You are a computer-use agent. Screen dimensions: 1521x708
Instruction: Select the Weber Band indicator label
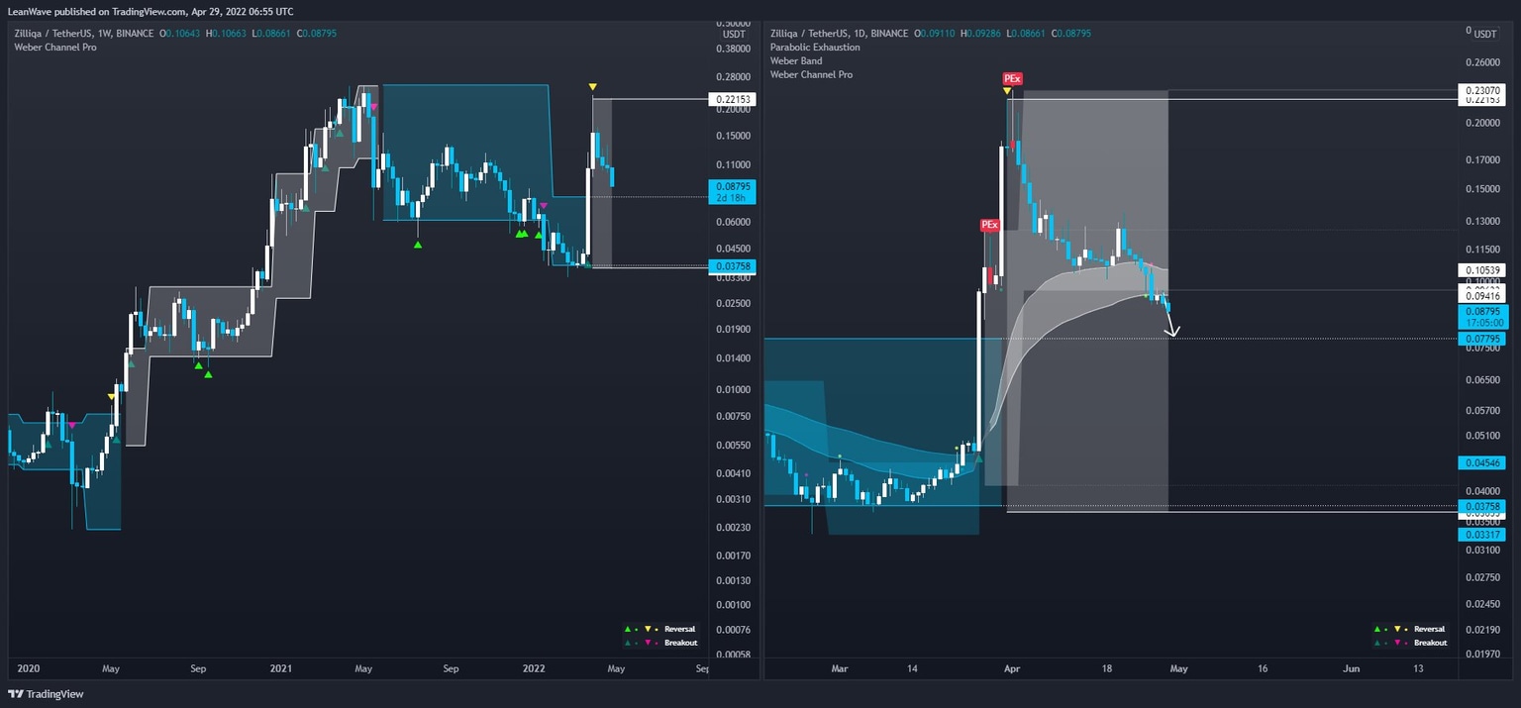click(x=796, y=61)
